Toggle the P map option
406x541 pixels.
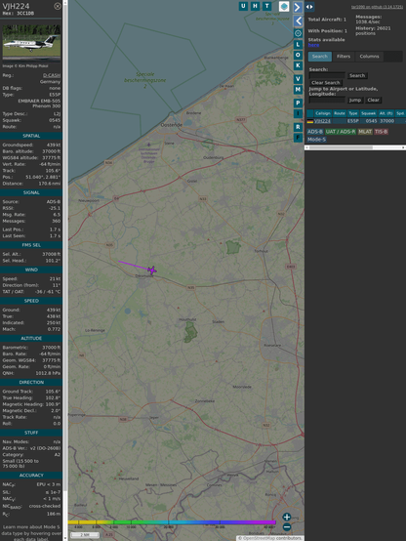[x=298, y=103]
